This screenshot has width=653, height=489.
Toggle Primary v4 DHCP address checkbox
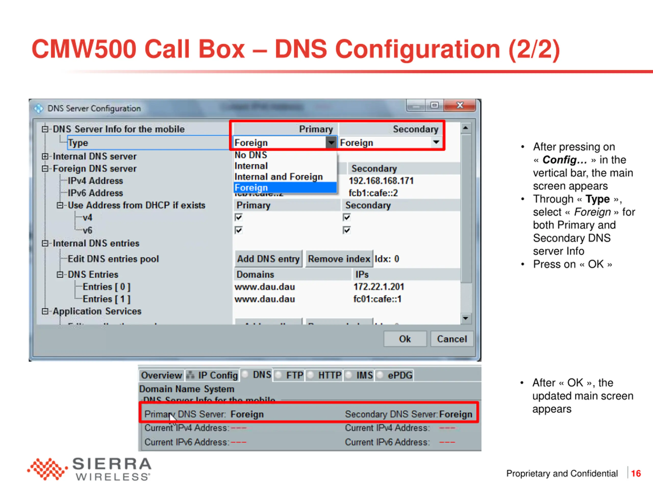(238, 218)
